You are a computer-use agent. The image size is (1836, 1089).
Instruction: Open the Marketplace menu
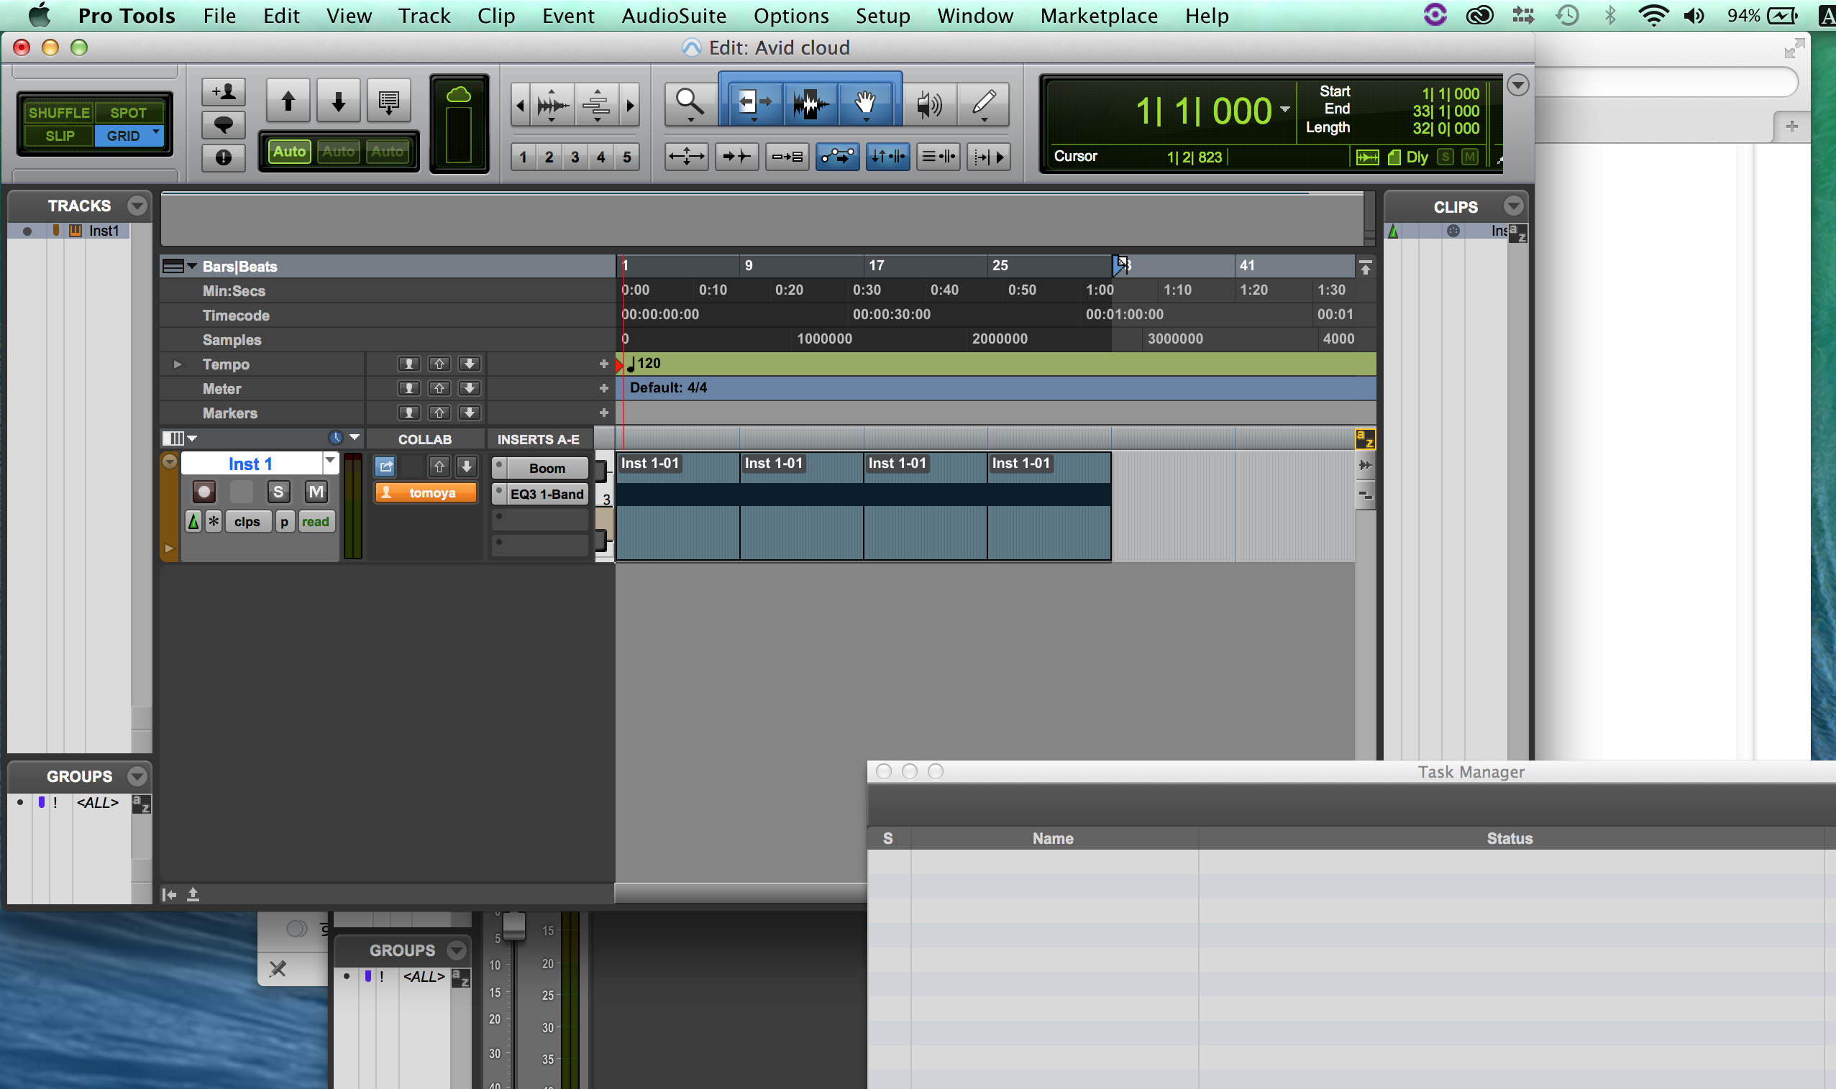[x=1099, y=15]
